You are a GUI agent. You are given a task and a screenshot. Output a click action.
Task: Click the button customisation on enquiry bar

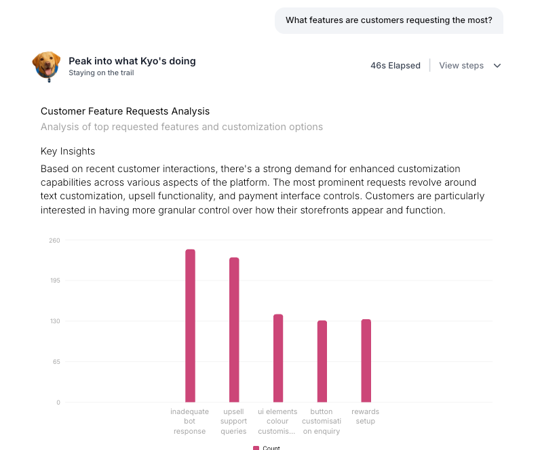(321, 361)
